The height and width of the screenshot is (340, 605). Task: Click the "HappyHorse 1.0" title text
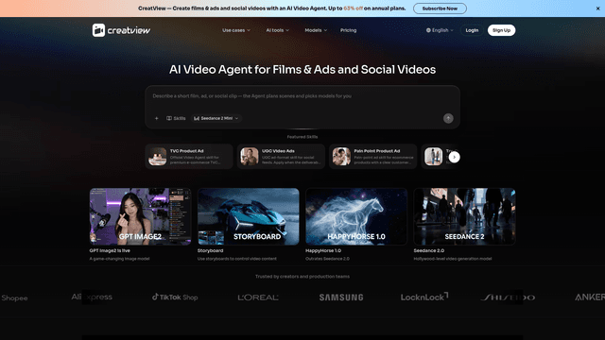[x=323, y=250]
